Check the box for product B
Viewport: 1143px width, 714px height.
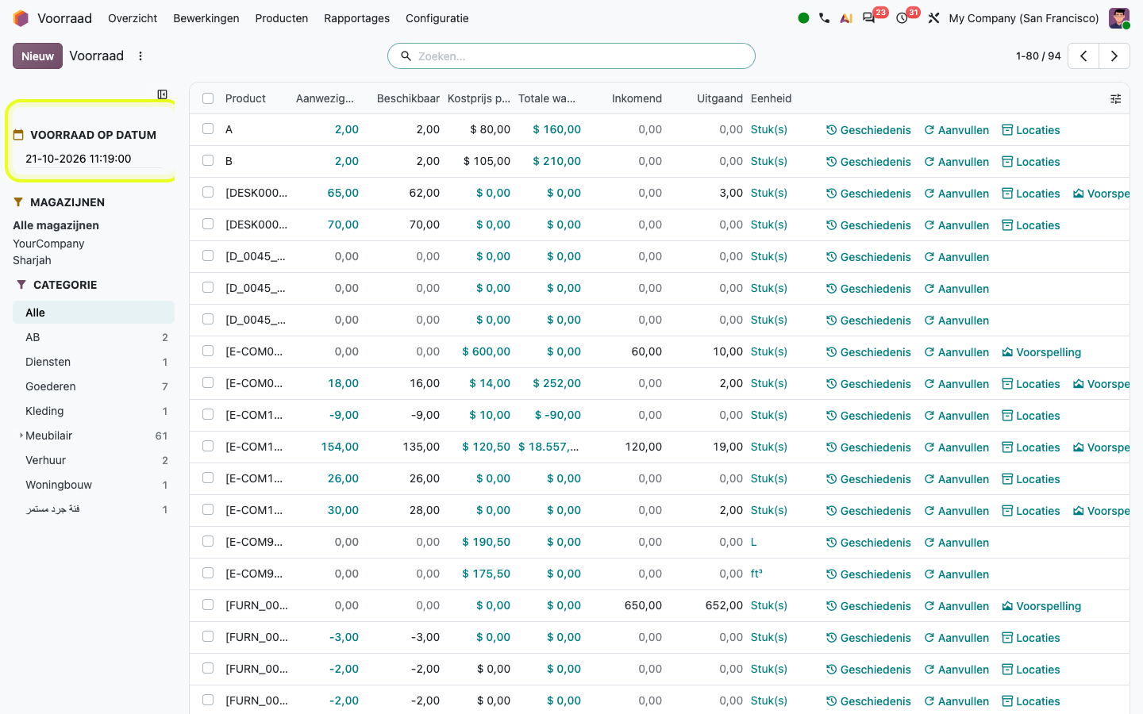tap(208, 160)
